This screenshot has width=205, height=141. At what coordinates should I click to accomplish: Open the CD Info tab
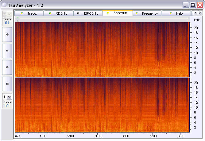click(x=58, y=13)
